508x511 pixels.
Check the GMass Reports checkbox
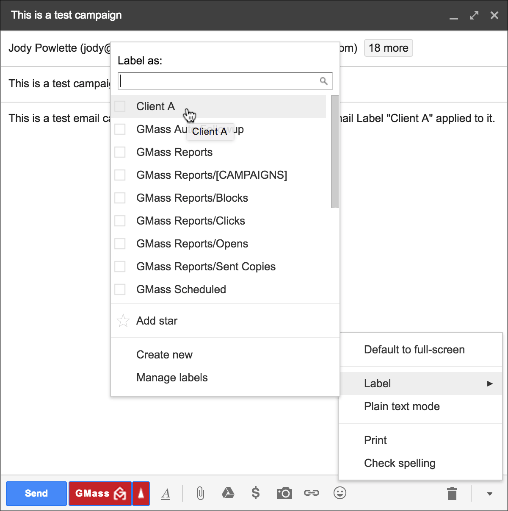(x=120, y=152)
